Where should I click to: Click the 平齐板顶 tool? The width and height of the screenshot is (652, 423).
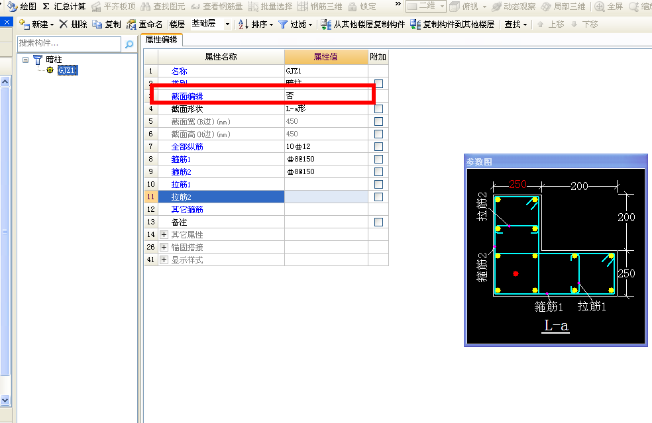pyautogui.click(x=113, y=6)
